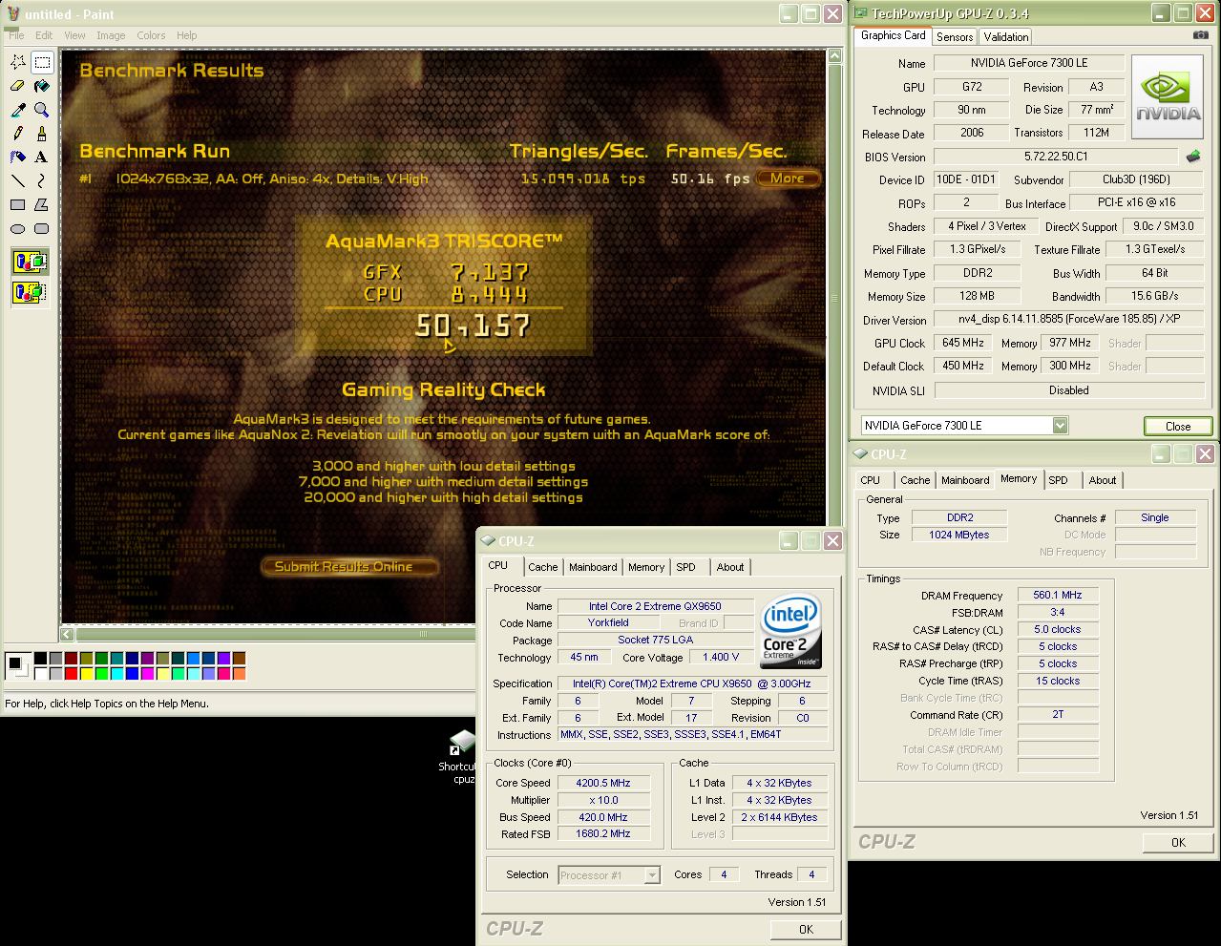This screenshot has height=946, width=1221.
Task: Pick the Rectangle shape tool
Action: [x=18, y=204]
